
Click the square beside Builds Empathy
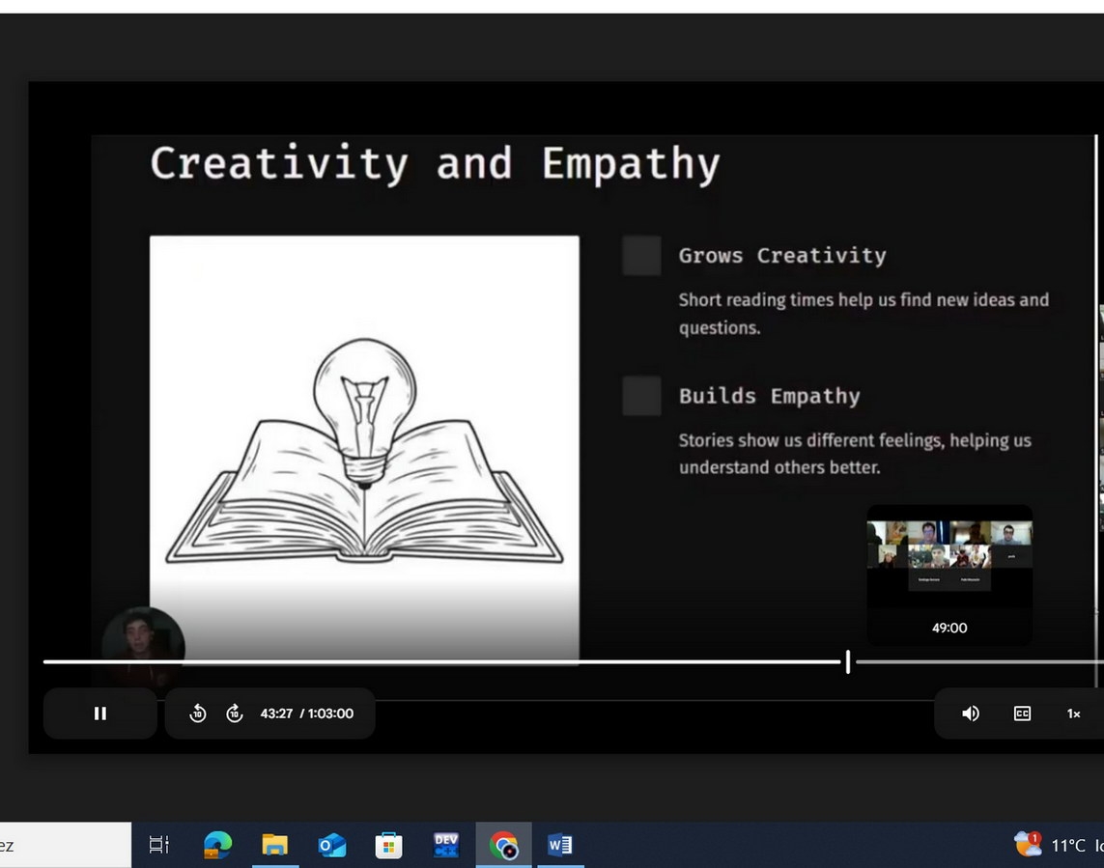click(641, 396)
